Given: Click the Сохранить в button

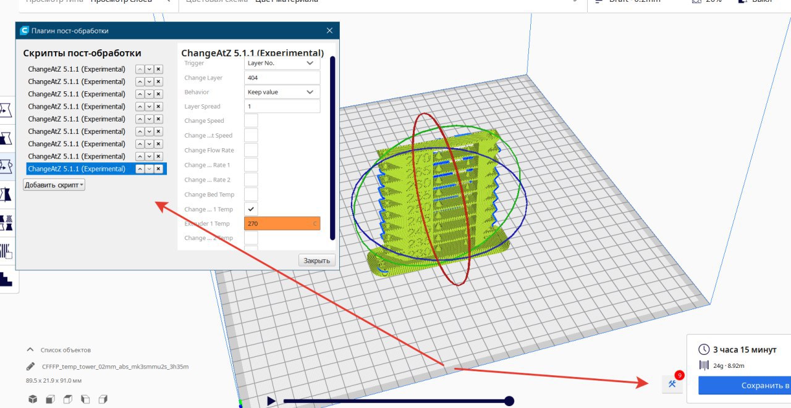Looking at the screenshot, I should [745, 385].
